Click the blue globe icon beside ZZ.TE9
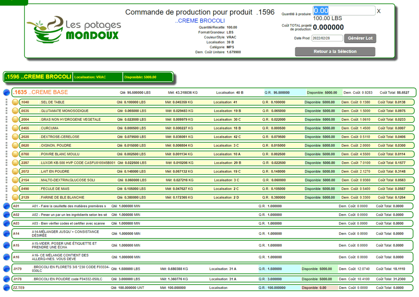This screenshot has width=419, height=297. pos(6,288)
